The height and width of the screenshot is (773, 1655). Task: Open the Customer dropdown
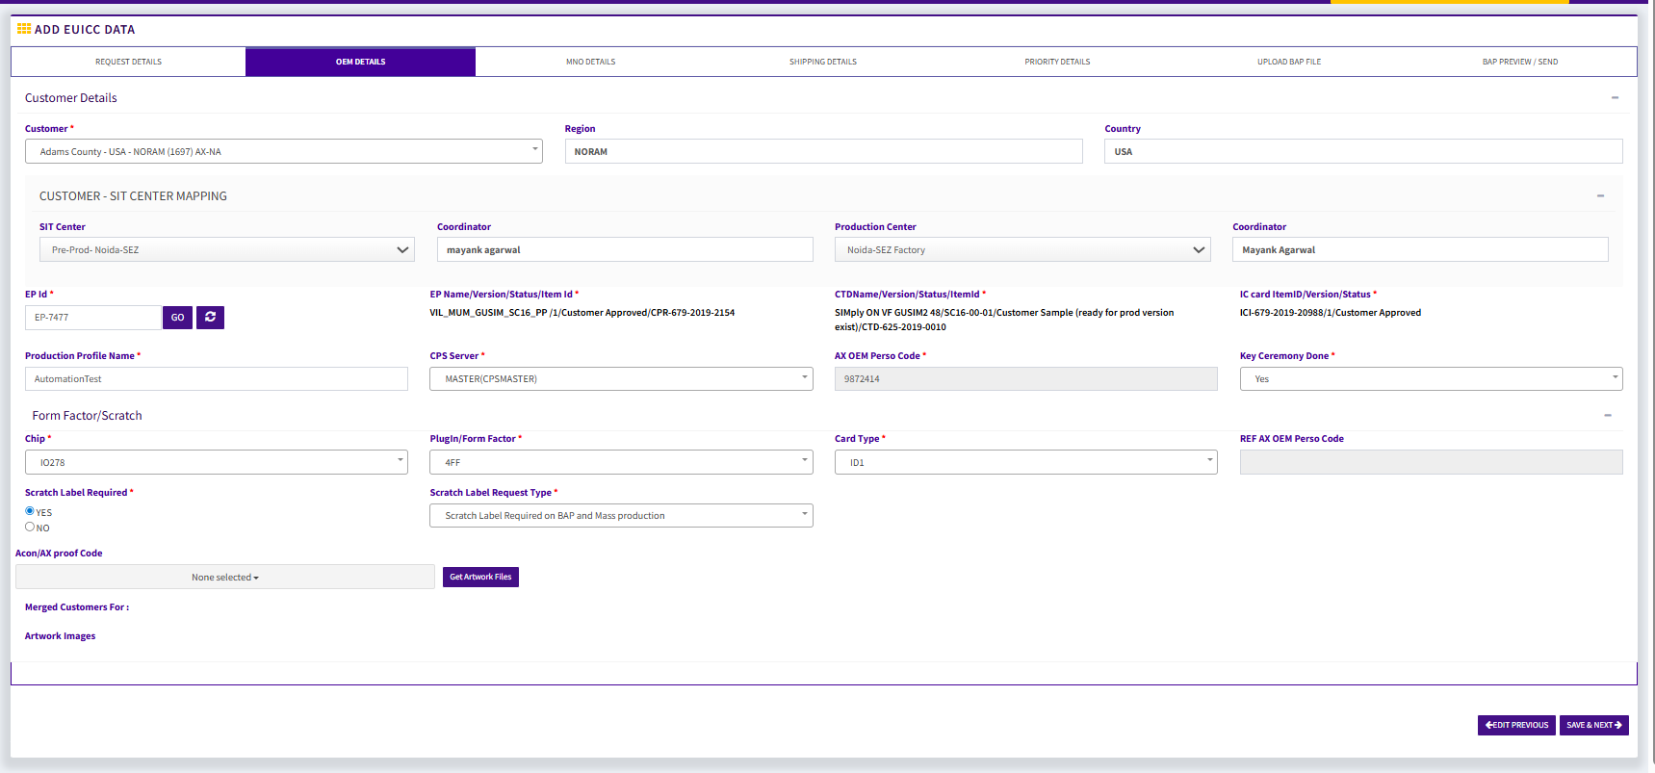click(x=283, y=151)
